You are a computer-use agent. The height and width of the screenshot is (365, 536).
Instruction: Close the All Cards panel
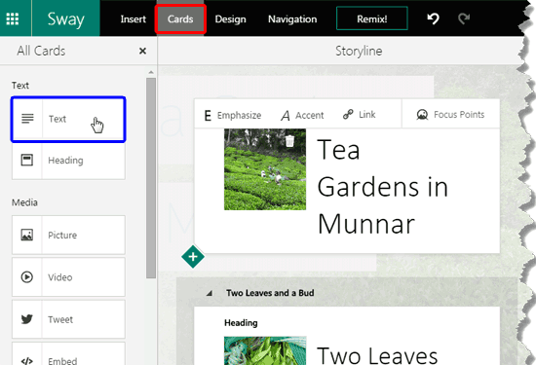(142, 51)
